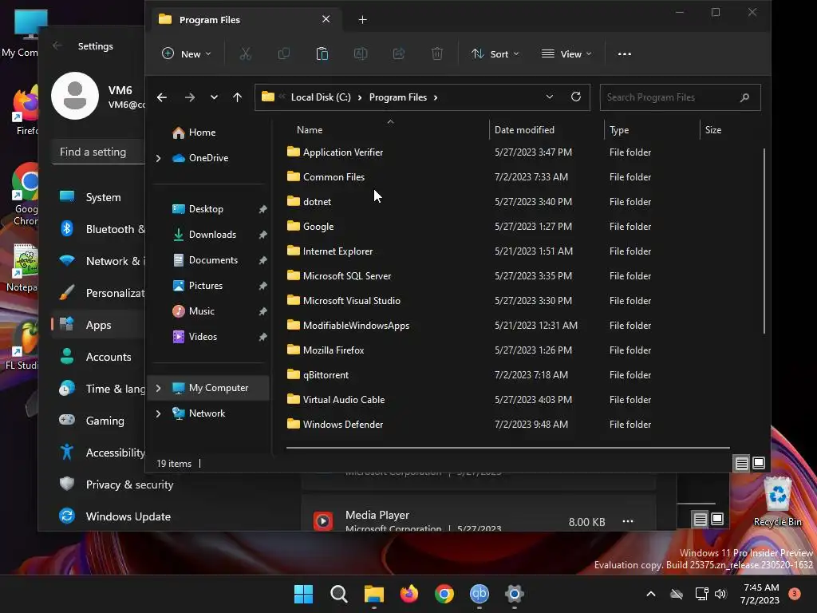Select the qBittorrent folder

point(326,375)
